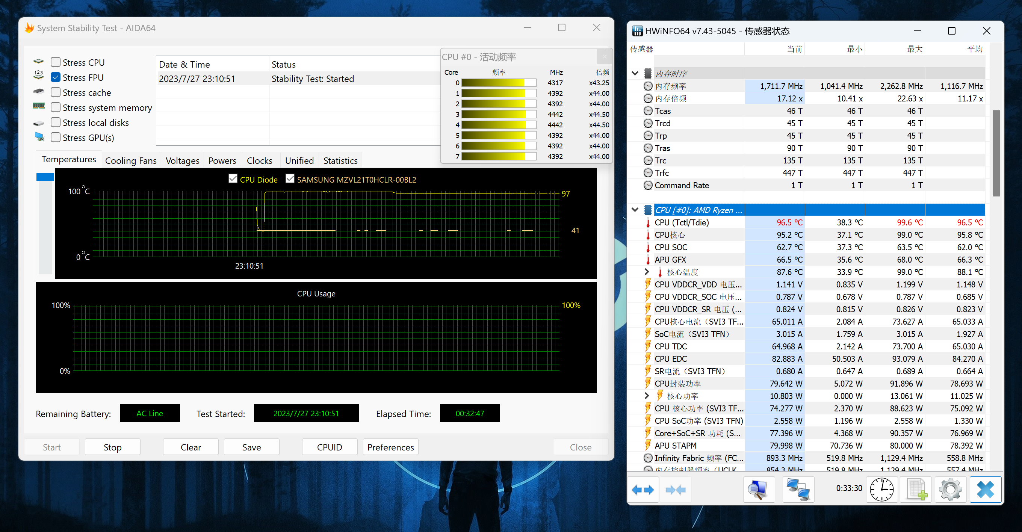This screenshot has width=1022, height=532.
Task: Switch to the Voltages tab
Action: 182,160
